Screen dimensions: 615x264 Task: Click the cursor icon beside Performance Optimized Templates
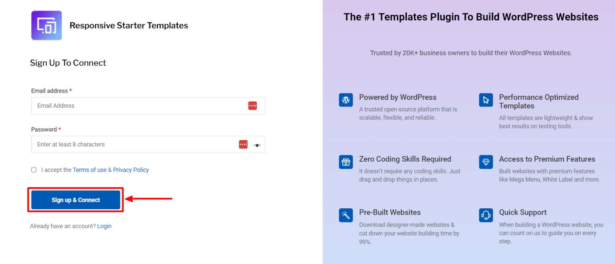(x=486, y=100)
